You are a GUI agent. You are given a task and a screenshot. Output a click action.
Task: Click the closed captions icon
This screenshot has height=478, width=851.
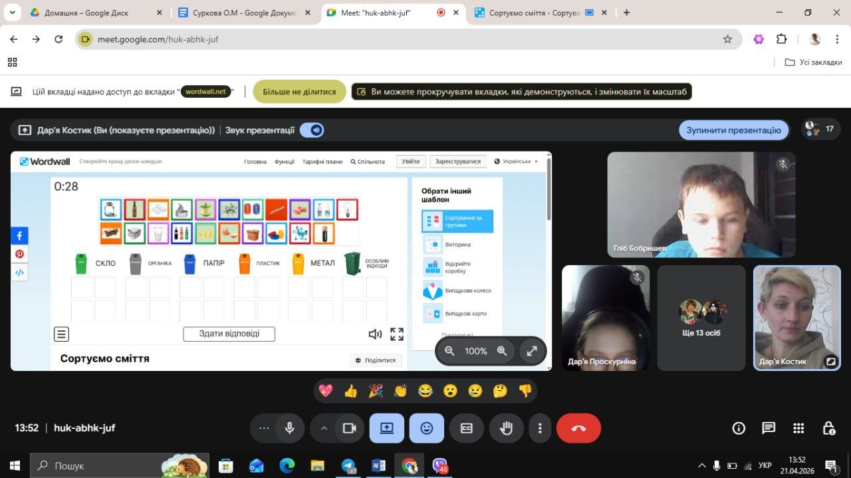(466, 428)
